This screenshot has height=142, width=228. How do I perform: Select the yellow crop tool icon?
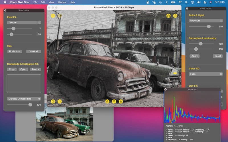60,101
